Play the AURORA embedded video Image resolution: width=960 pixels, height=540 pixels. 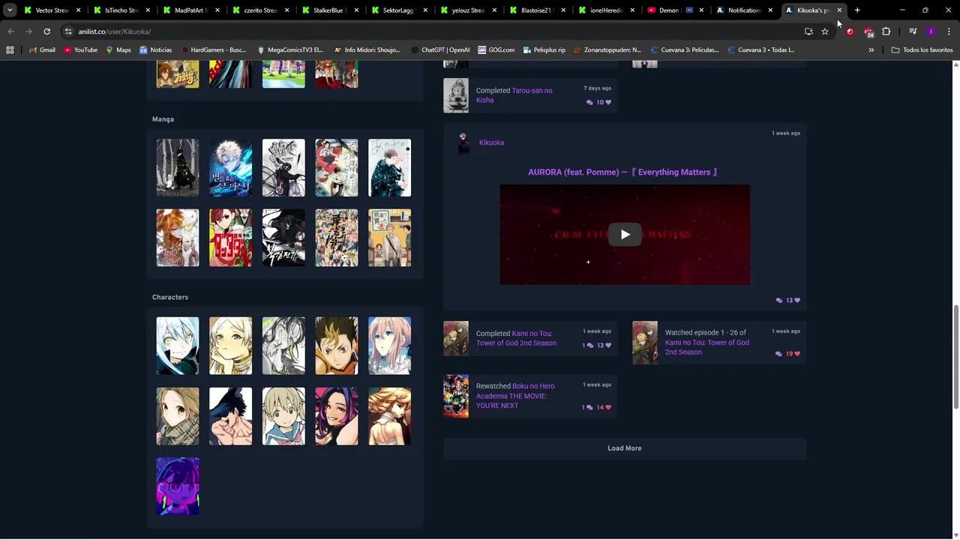pos(625,235)
